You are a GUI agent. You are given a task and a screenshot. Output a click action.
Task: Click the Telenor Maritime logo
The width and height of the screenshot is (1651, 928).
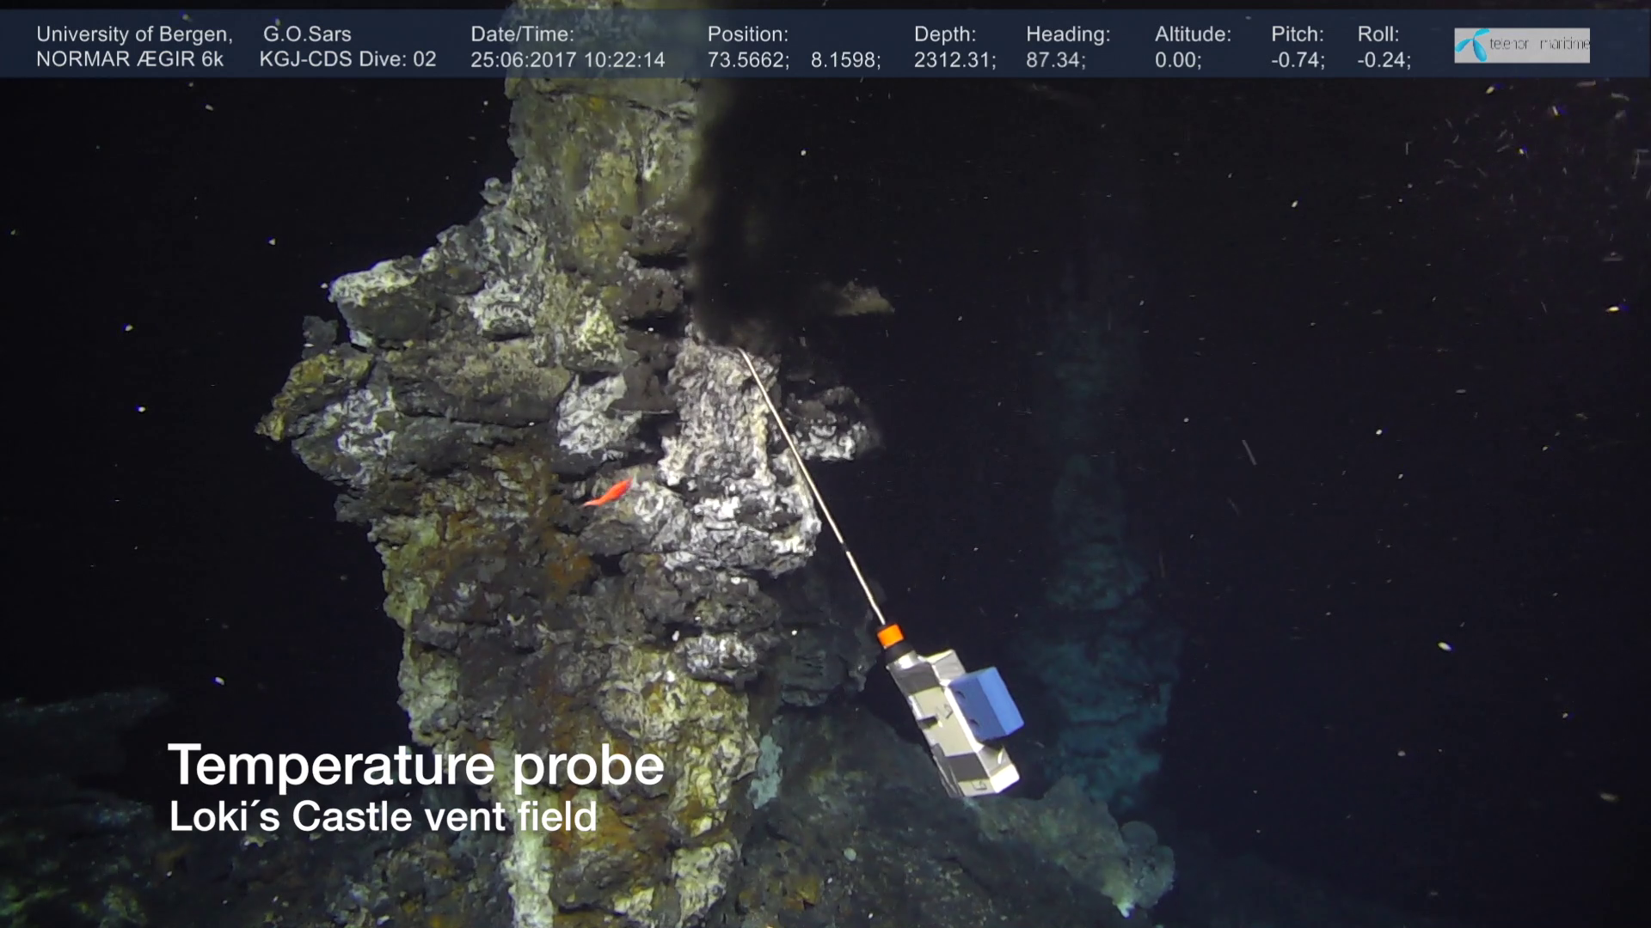click(1520, 45)
